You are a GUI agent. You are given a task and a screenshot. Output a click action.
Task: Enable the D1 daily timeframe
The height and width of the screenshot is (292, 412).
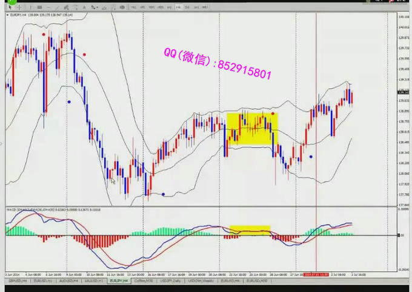click(x=188, y=7)
